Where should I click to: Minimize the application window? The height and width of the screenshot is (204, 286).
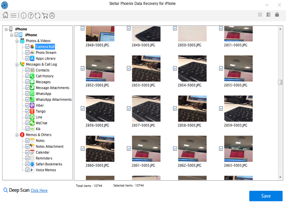(267, 5)
